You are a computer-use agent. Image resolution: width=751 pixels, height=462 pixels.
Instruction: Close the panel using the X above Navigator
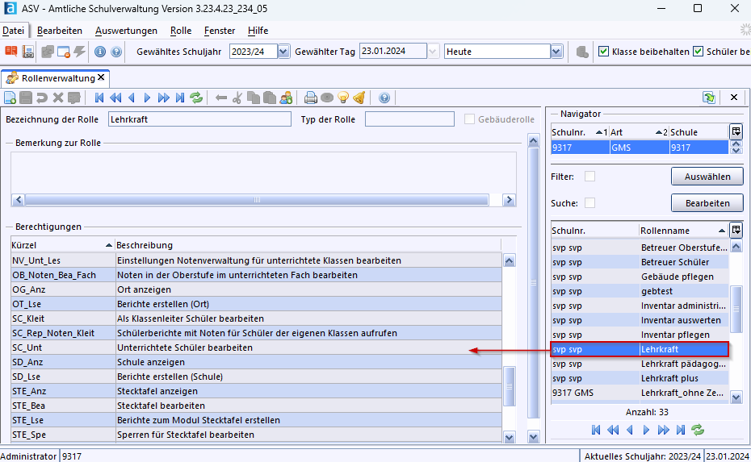click(734, 97)
